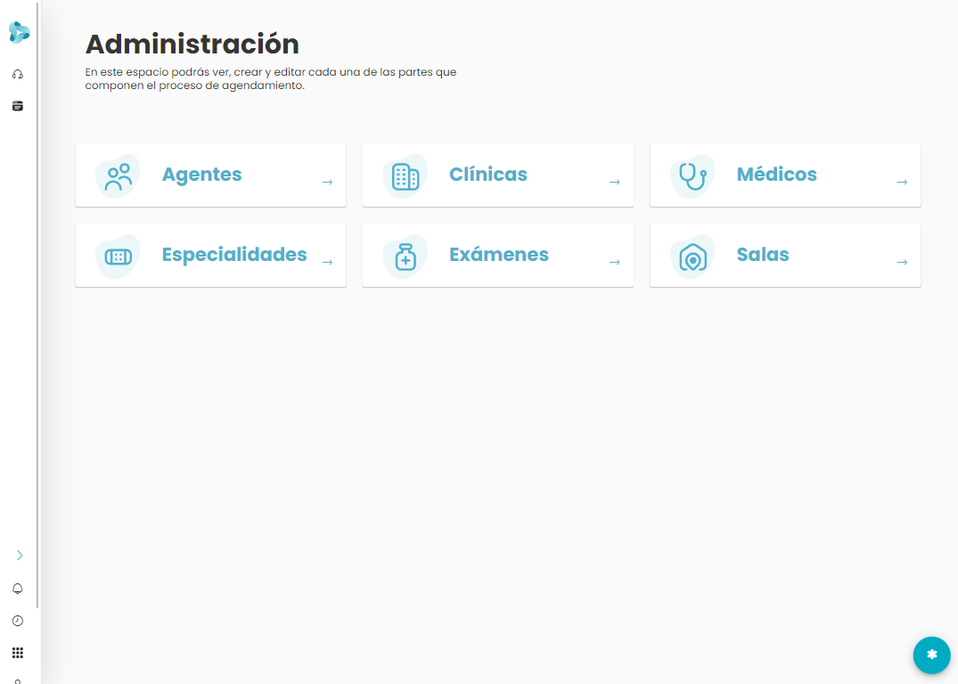Open the clock history icon
This screenshot has height=684, width=958.
point(18,621)
